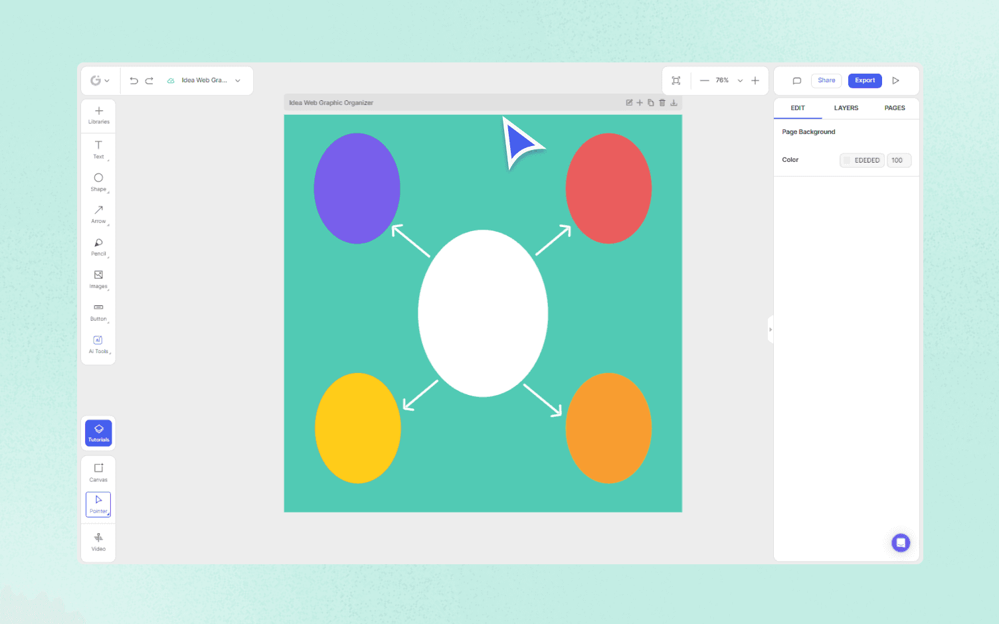Open the logo dropdown menu
This screenshot has width=999, height=624.
[100, 80]
